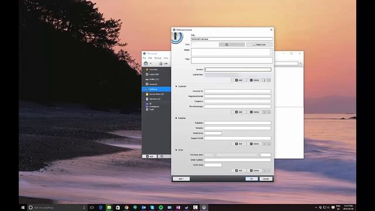
Task: Edit the Title field text
Action: pyautogui.click(x=231, y=39)
